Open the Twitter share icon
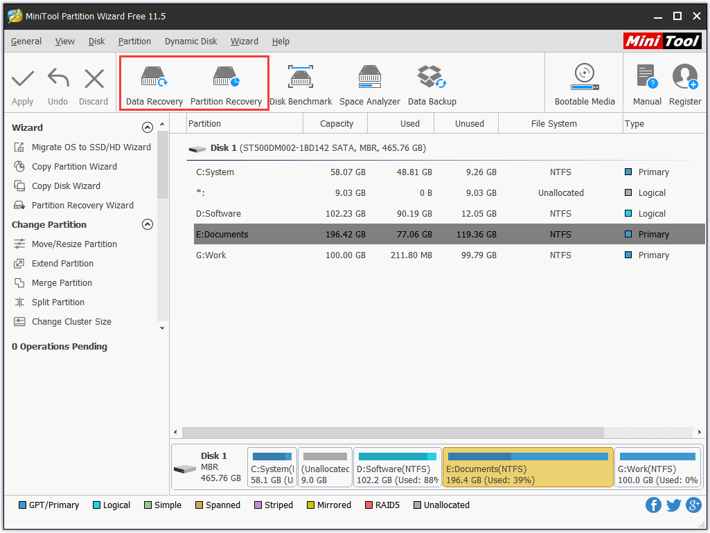710x533 pixels. [x=673, y=505]
